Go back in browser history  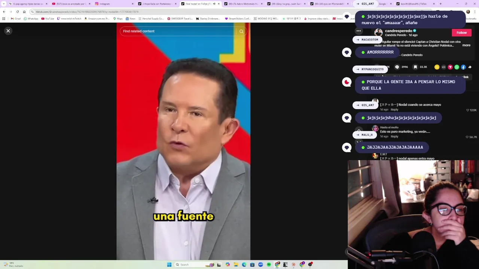coord(4,12)
